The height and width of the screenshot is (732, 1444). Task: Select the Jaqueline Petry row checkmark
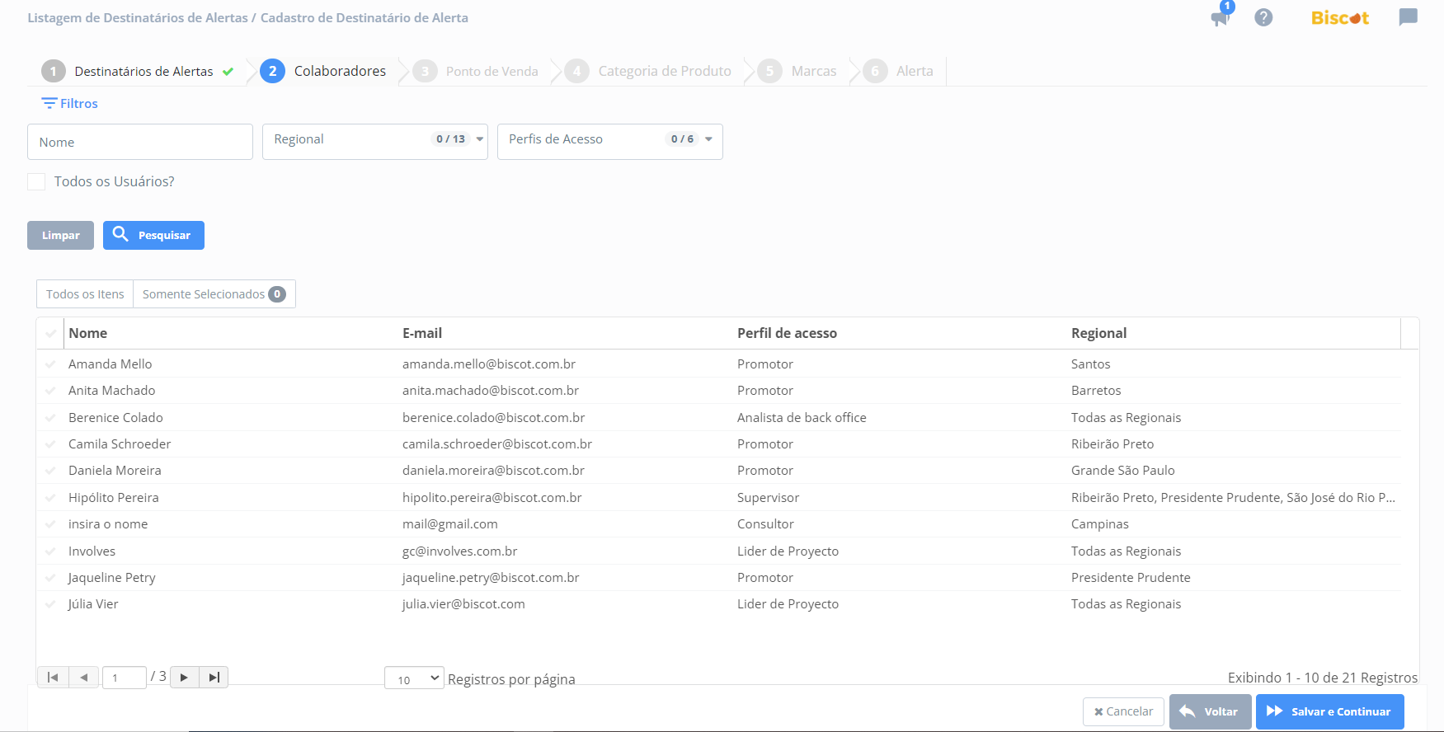[50, 577]
